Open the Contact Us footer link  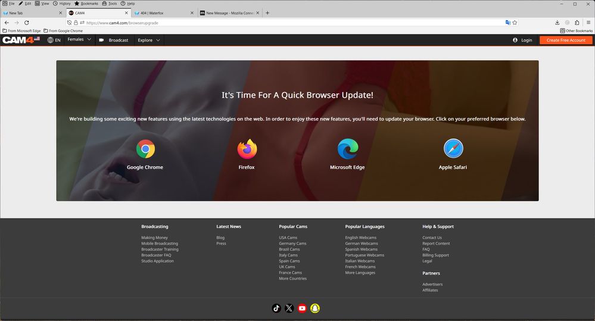tap(432, 238)
